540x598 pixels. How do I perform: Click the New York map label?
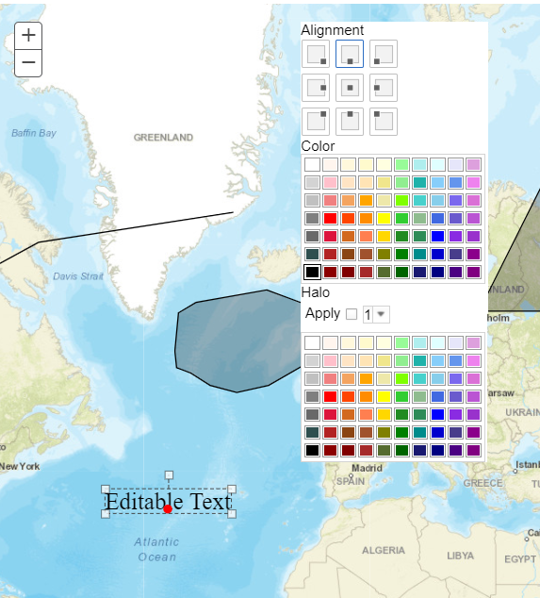click(x=20, y=467)
